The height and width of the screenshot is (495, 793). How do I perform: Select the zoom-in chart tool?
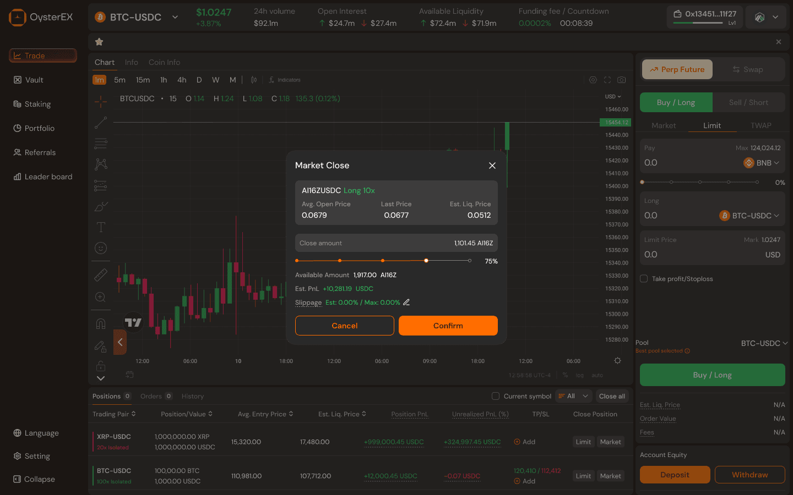tap(101, 297)
